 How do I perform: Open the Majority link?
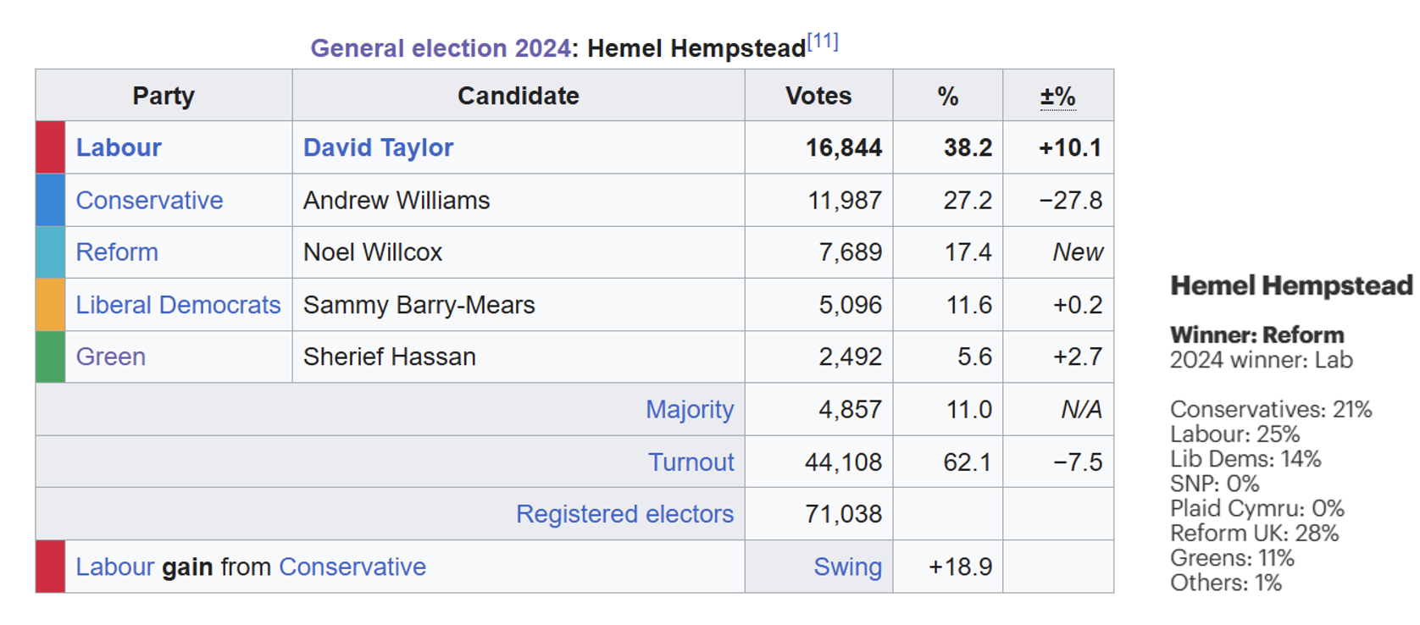690,409
